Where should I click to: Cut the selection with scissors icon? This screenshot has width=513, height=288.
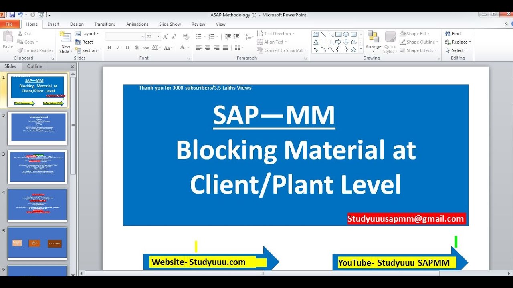[x=24, y=34]
